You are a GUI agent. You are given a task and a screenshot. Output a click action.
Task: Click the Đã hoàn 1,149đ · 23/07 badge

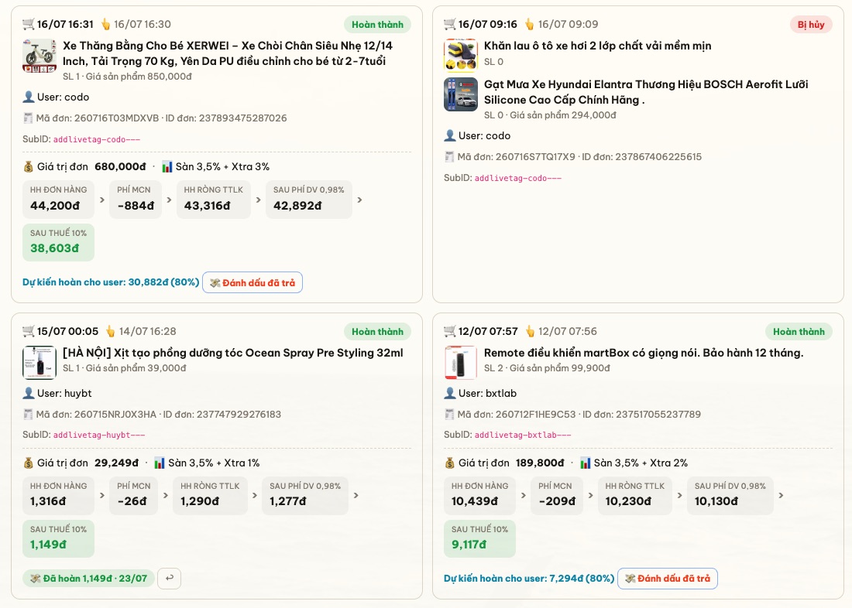pyautogui.click(x=88, y=578)
